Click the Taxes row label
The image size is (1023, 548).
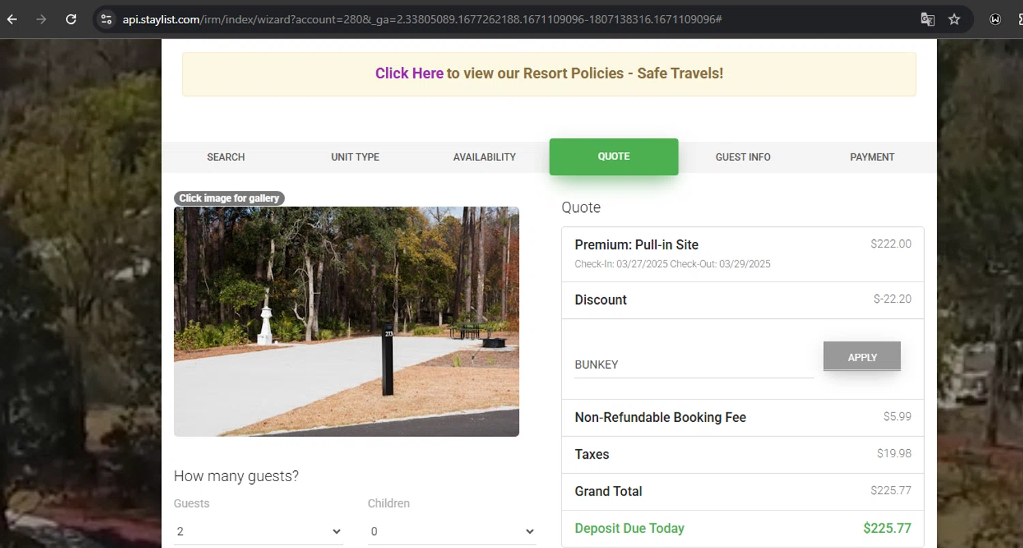coord(592,455)
